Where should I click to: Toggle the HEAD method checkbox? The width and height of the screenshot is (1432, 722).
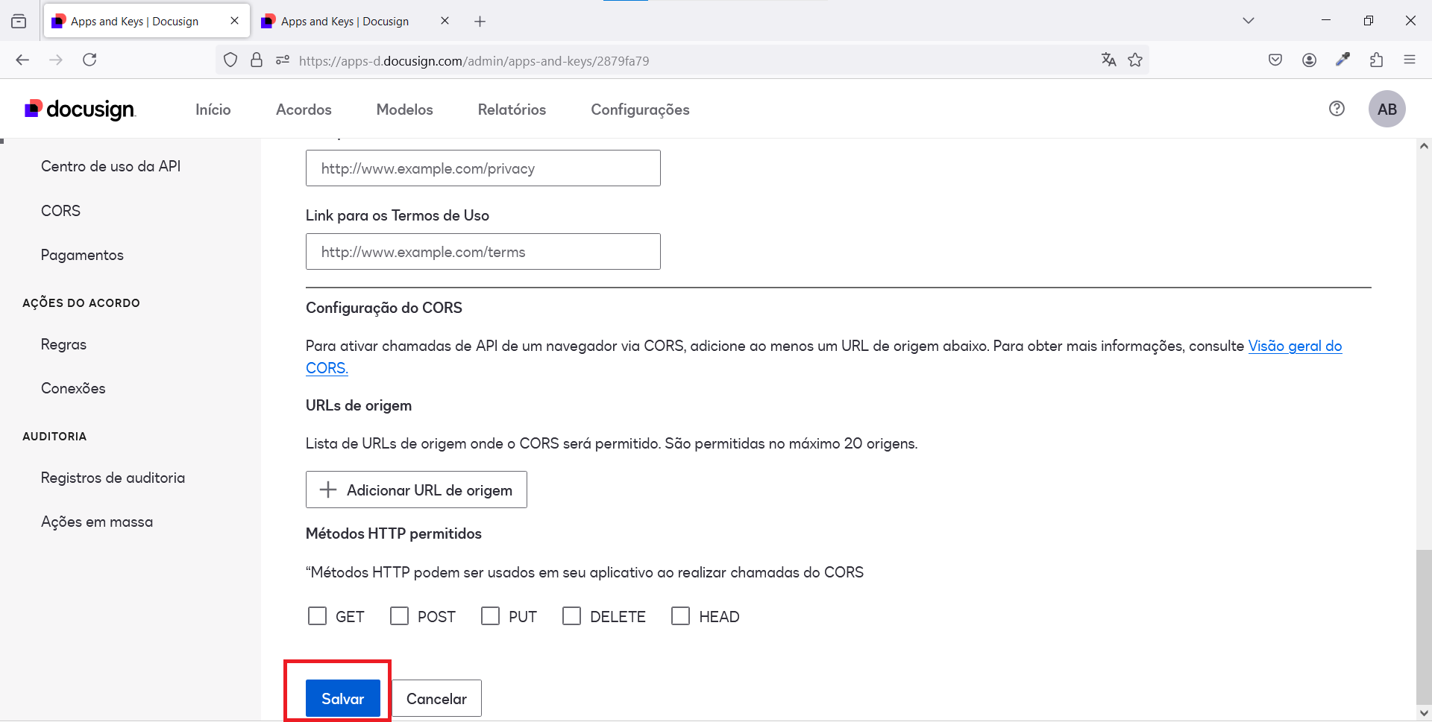click(x=681, y=616)
